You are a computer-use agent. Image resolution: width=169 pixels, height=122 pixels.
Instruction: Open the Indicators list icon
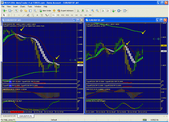click(113, 11)
